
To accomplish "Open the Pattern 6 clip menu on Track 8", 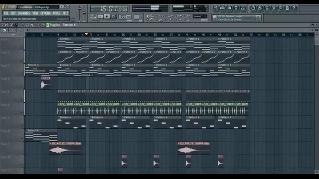I will coord(26,130).
